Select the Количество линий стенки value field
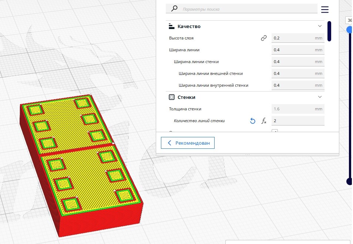The width and height of the screenshot is (353, 244). point(298,121)
